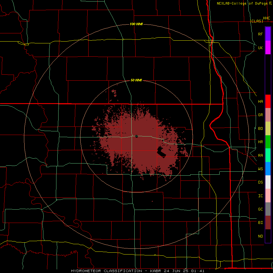
Task: Click the KABR radar site black dot
Action: [136, 136]
